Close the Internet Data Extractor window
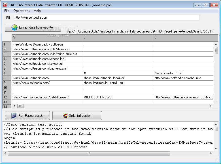 coord(214,5)
